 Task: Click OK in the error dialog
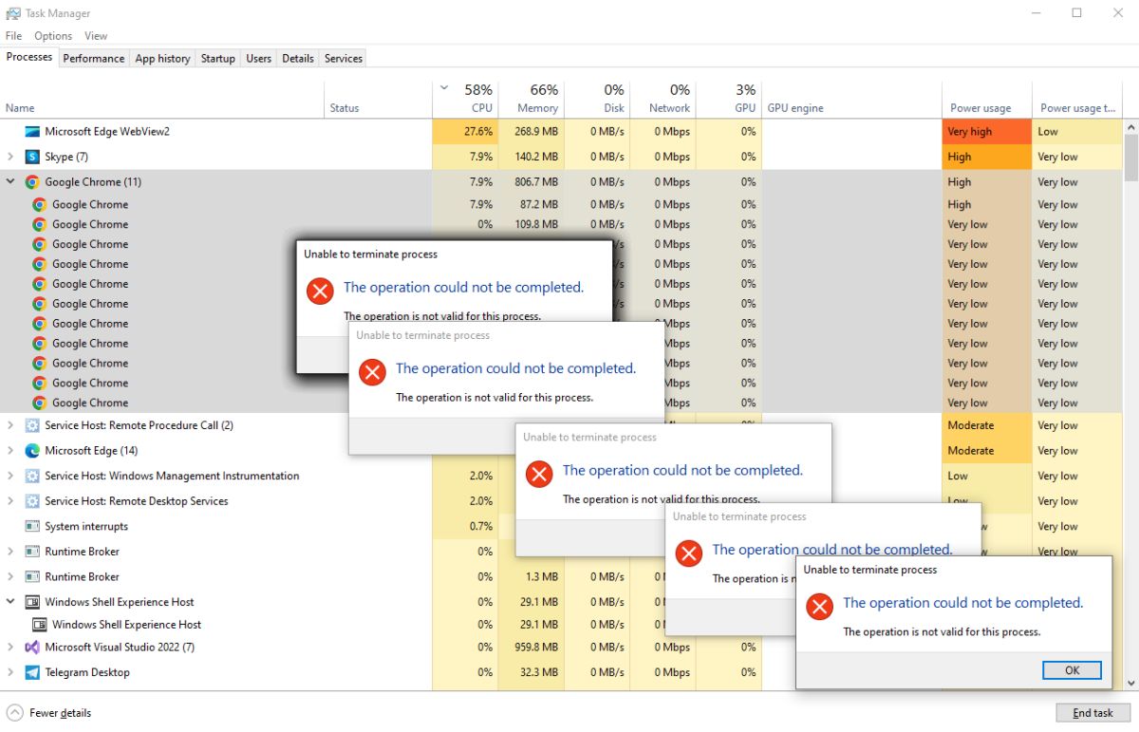click(x=1072, y=670)
